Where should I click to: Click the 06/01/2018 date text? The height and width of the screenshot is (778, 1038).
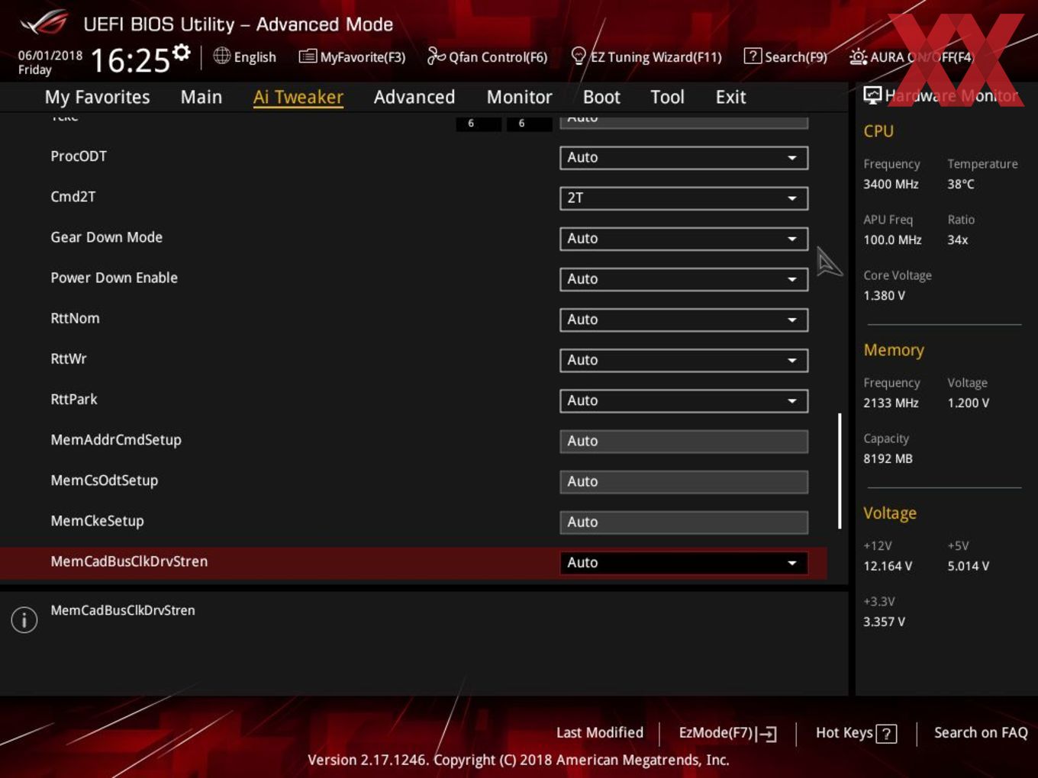[x=50, y=56]
